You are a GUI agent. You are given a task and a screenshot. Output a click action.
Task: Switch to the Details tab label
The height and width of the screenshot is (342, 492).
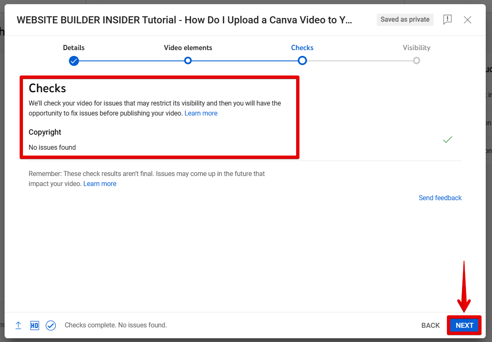[74, 48]
